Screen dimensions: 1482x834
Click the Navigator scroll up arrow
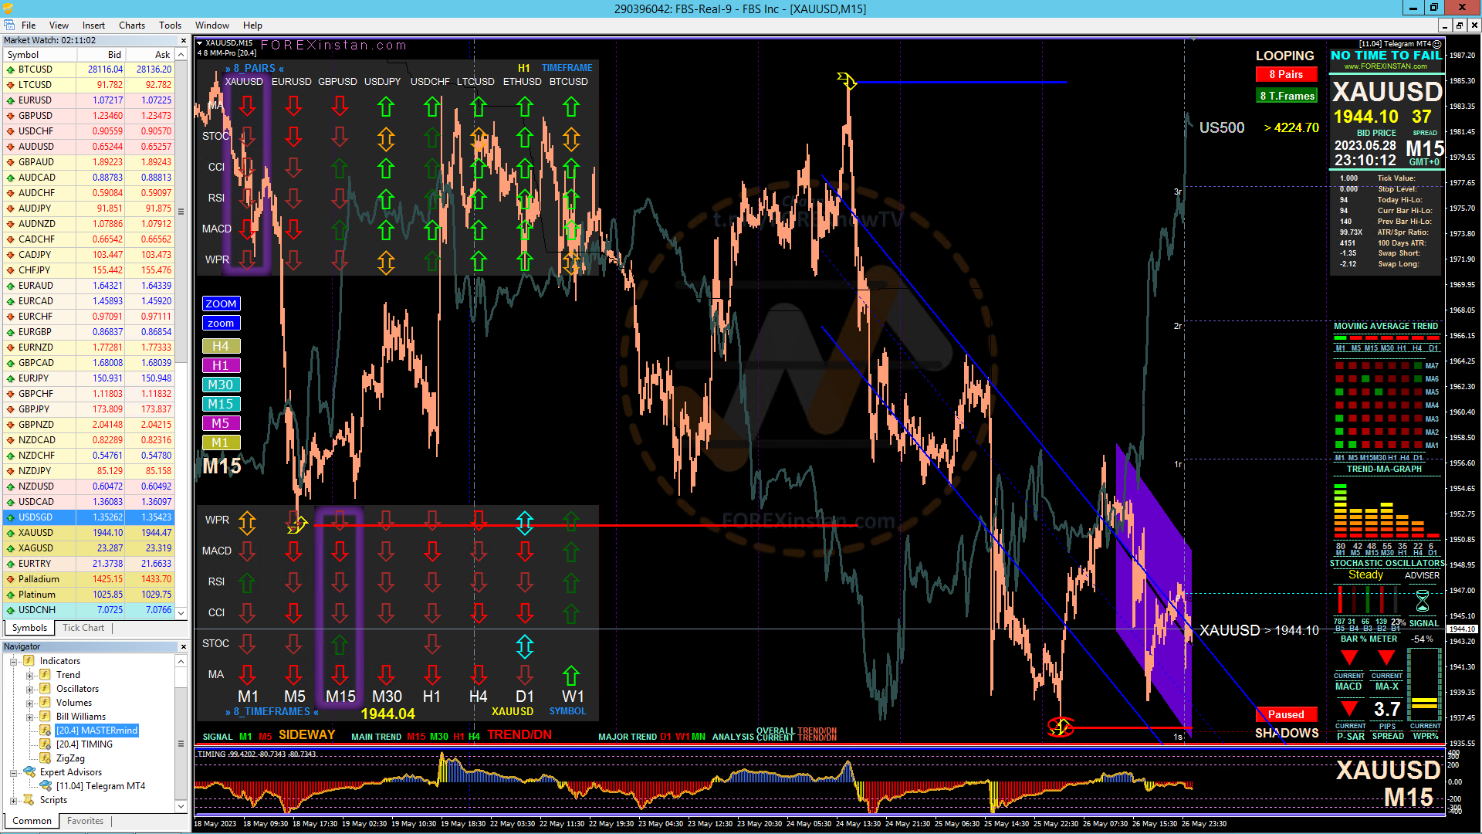[x=181, y=661]
